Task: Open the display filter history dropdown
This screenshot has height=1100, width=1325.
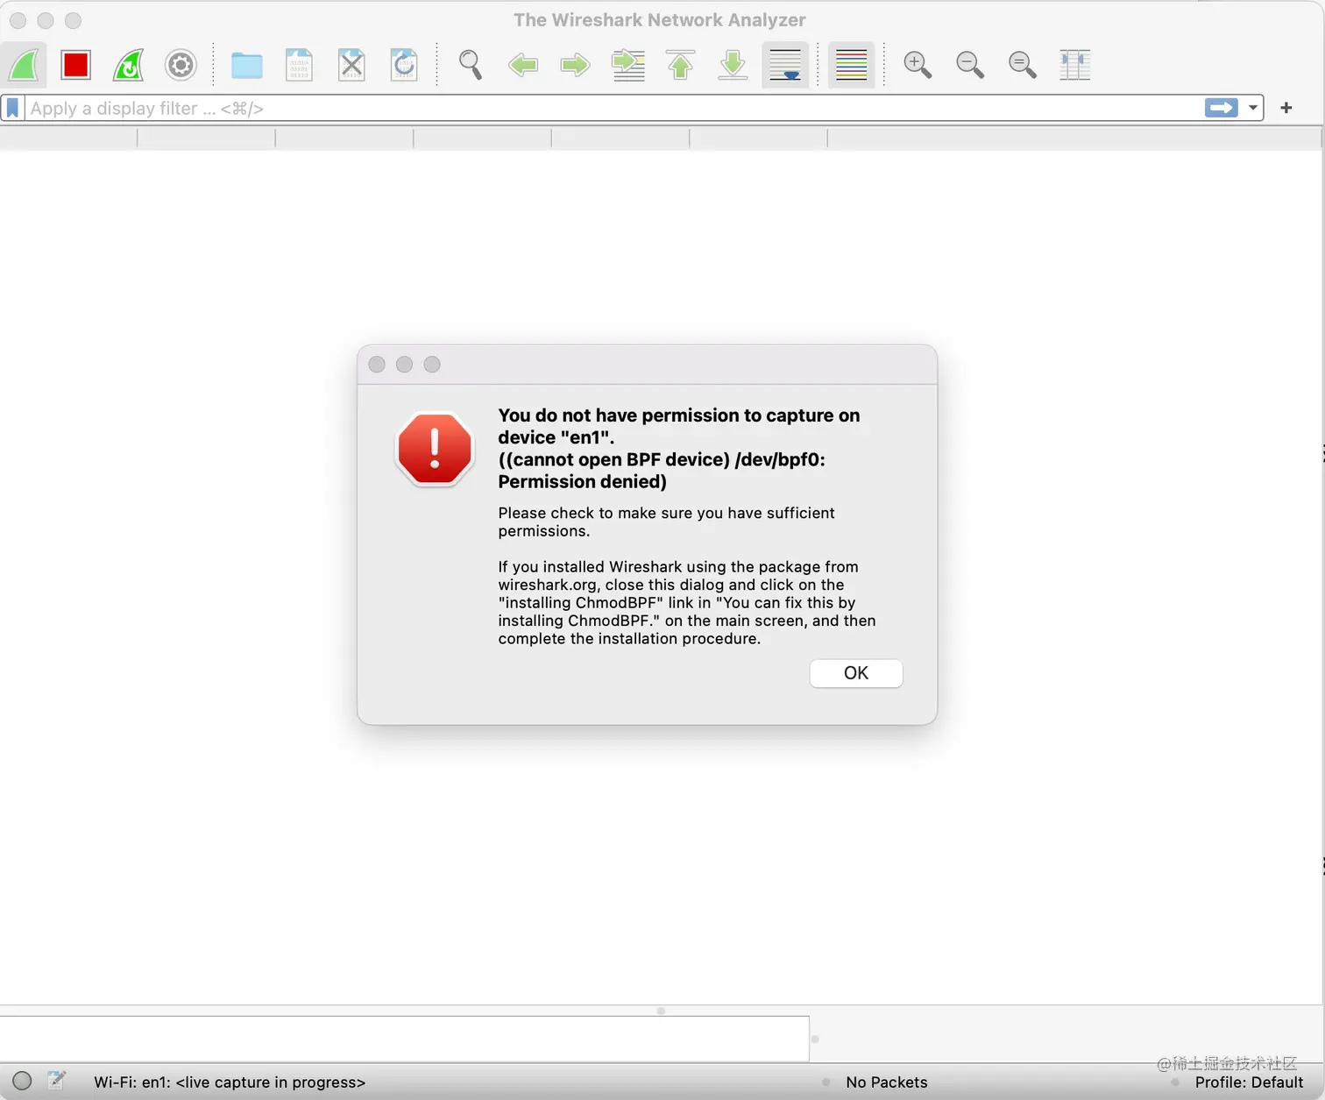Action: [x=1253, y=108]
